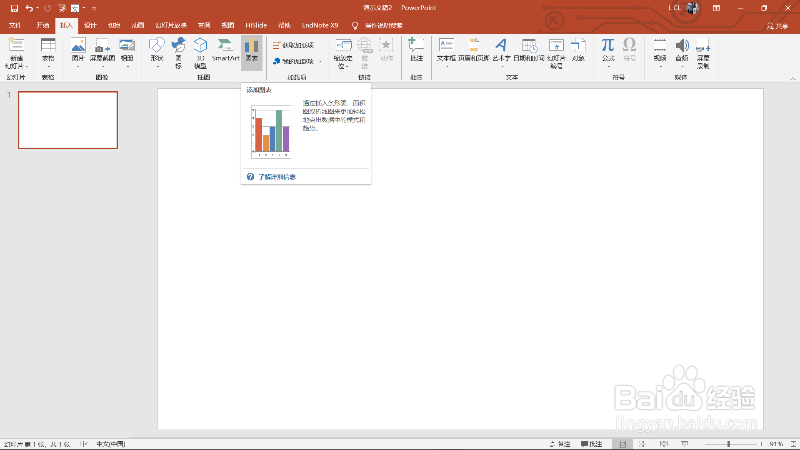Switch to the 切换 transitions tab

tap(114, 25)
